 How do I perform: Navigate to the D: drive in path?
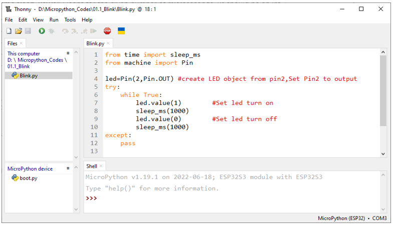click(10, 60)
